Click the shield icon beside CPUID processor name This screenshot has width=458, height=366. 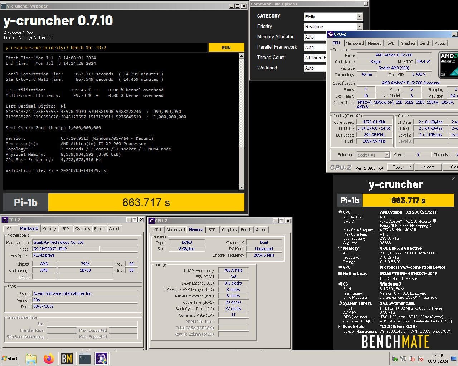click(x=435, y=221)
